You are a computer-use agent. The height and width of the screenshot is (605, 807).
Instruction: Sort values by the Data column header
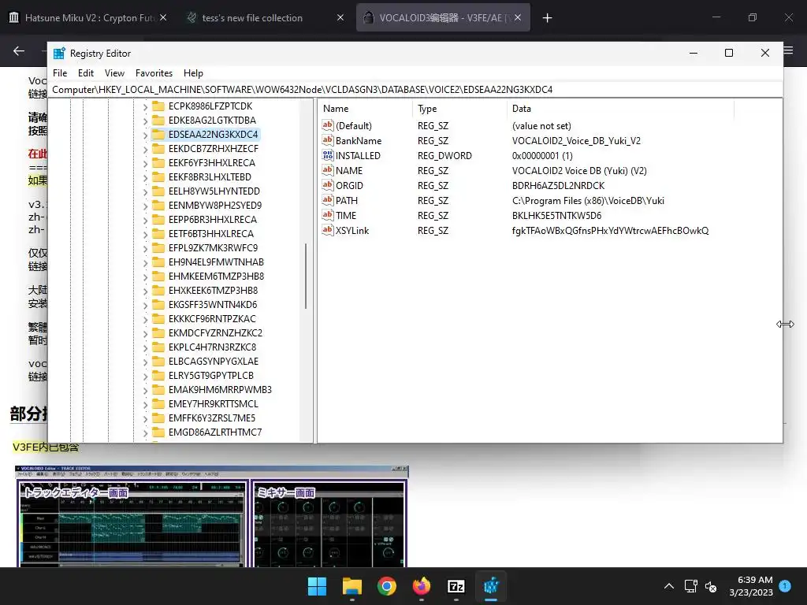point(620,109)
